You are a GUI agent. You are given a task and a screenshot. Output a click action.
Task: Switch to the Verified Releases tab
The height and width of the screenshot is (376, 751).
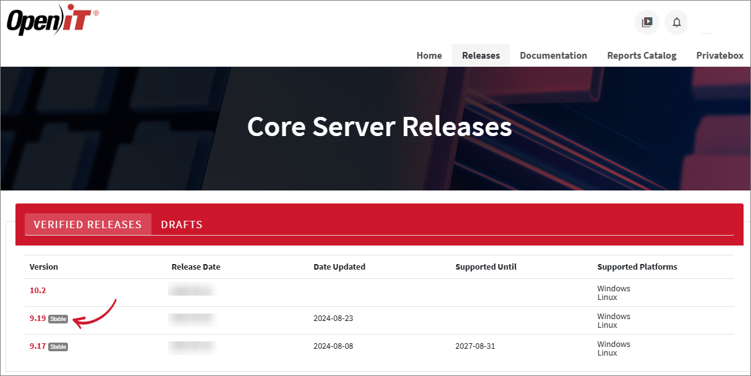88,224
